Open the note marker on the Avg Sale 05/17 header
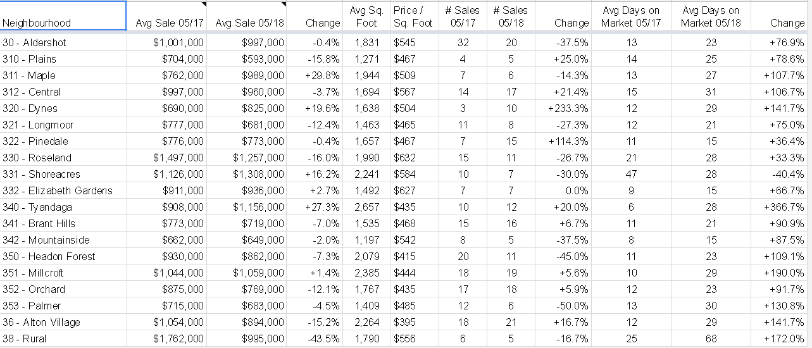Viewport: 812px width, 348px height. pos(203,4)
